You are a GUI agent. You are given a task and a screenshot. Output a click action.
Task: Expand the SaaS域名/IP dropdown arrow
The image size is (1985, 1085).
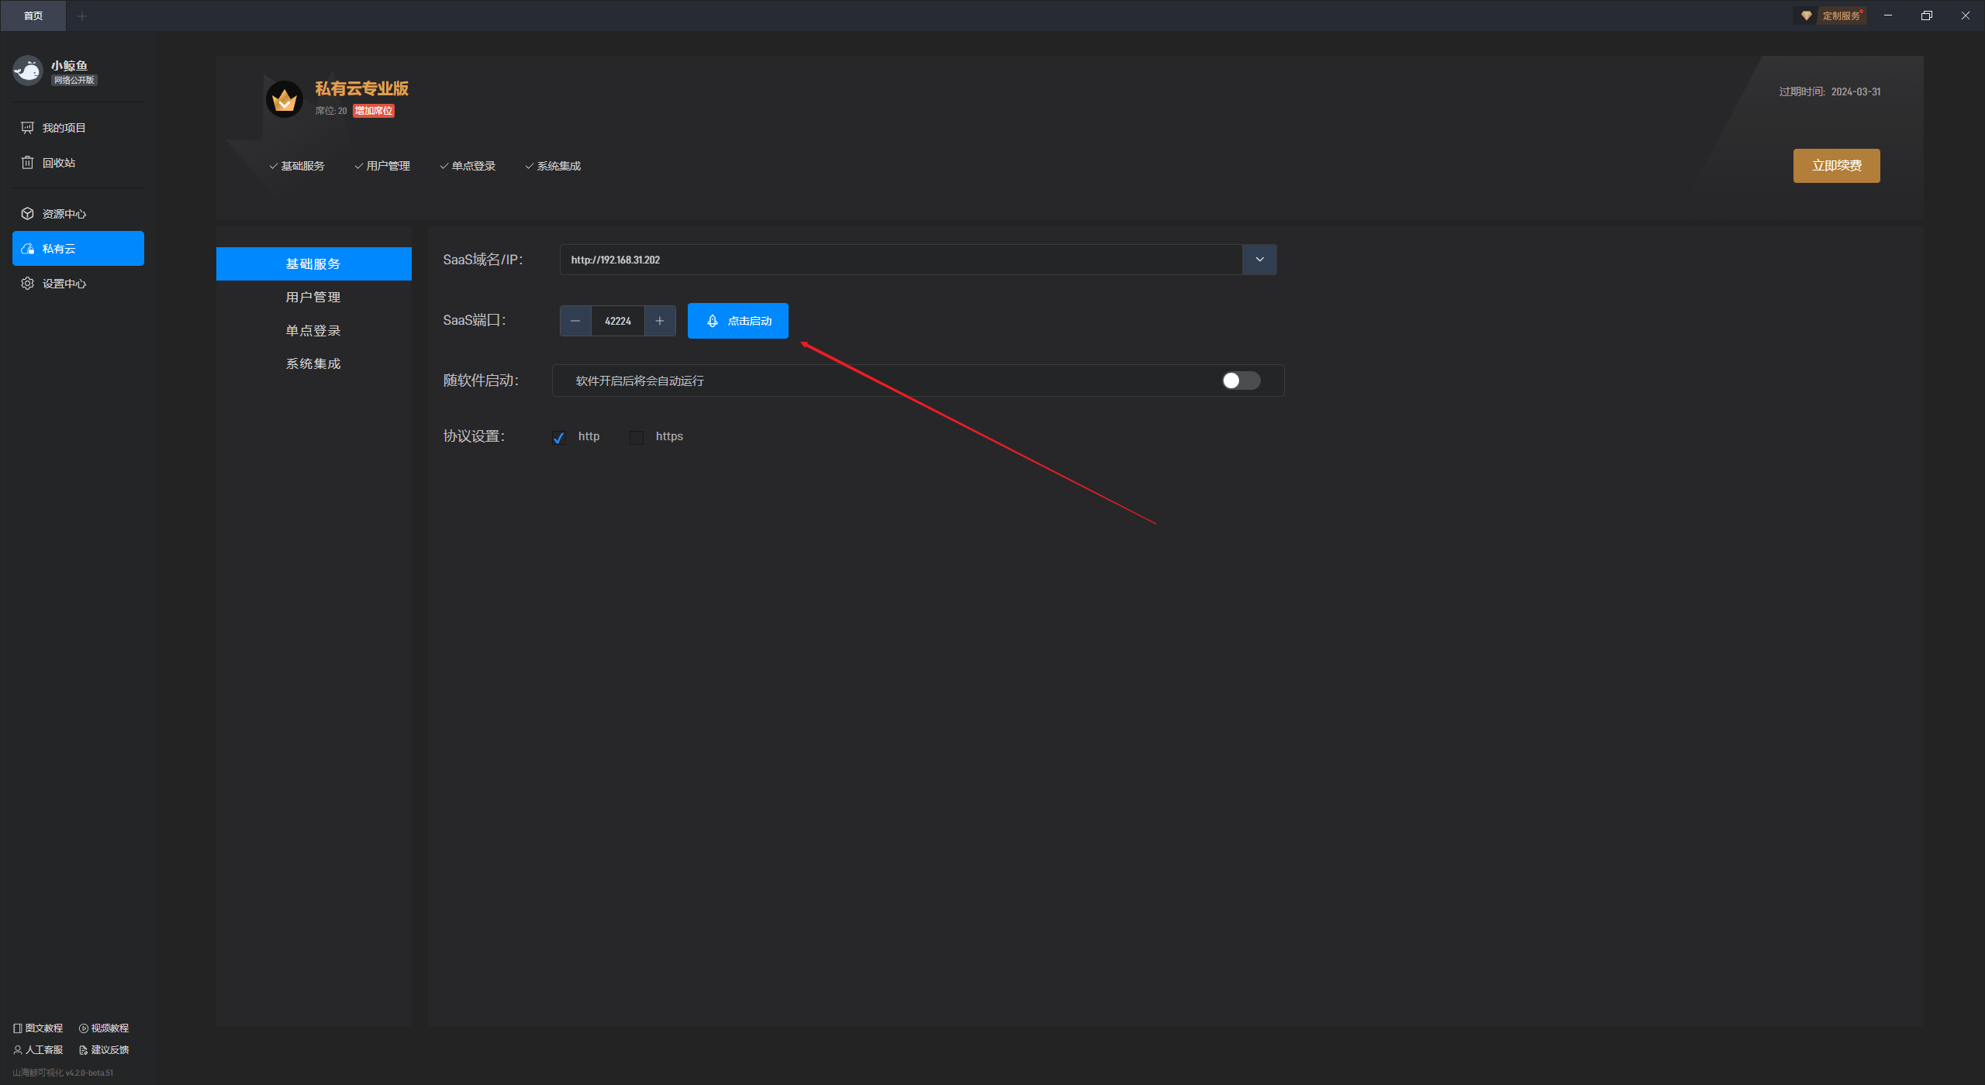pyautogui.click(x=1259, y=260)
